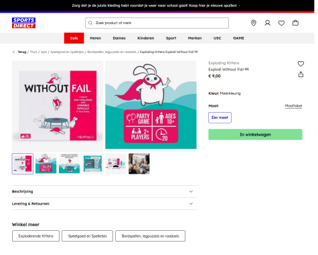Image resolution: width=318 pixels, height=255 pixels.
Task: Focus the product search field
Action: click(157, 23)
